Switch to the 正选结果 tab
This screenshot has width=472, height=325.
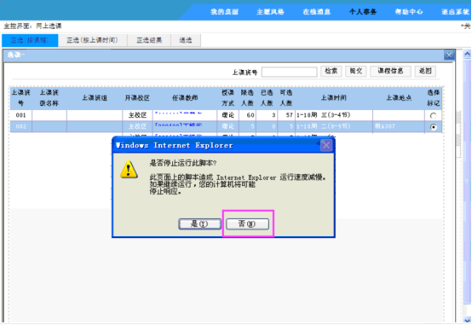click(149, 40)
